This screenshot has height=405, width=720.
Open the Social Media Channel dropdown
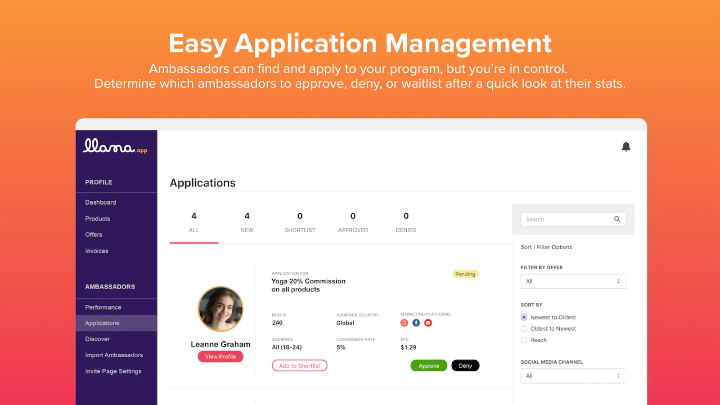point(573,376)
